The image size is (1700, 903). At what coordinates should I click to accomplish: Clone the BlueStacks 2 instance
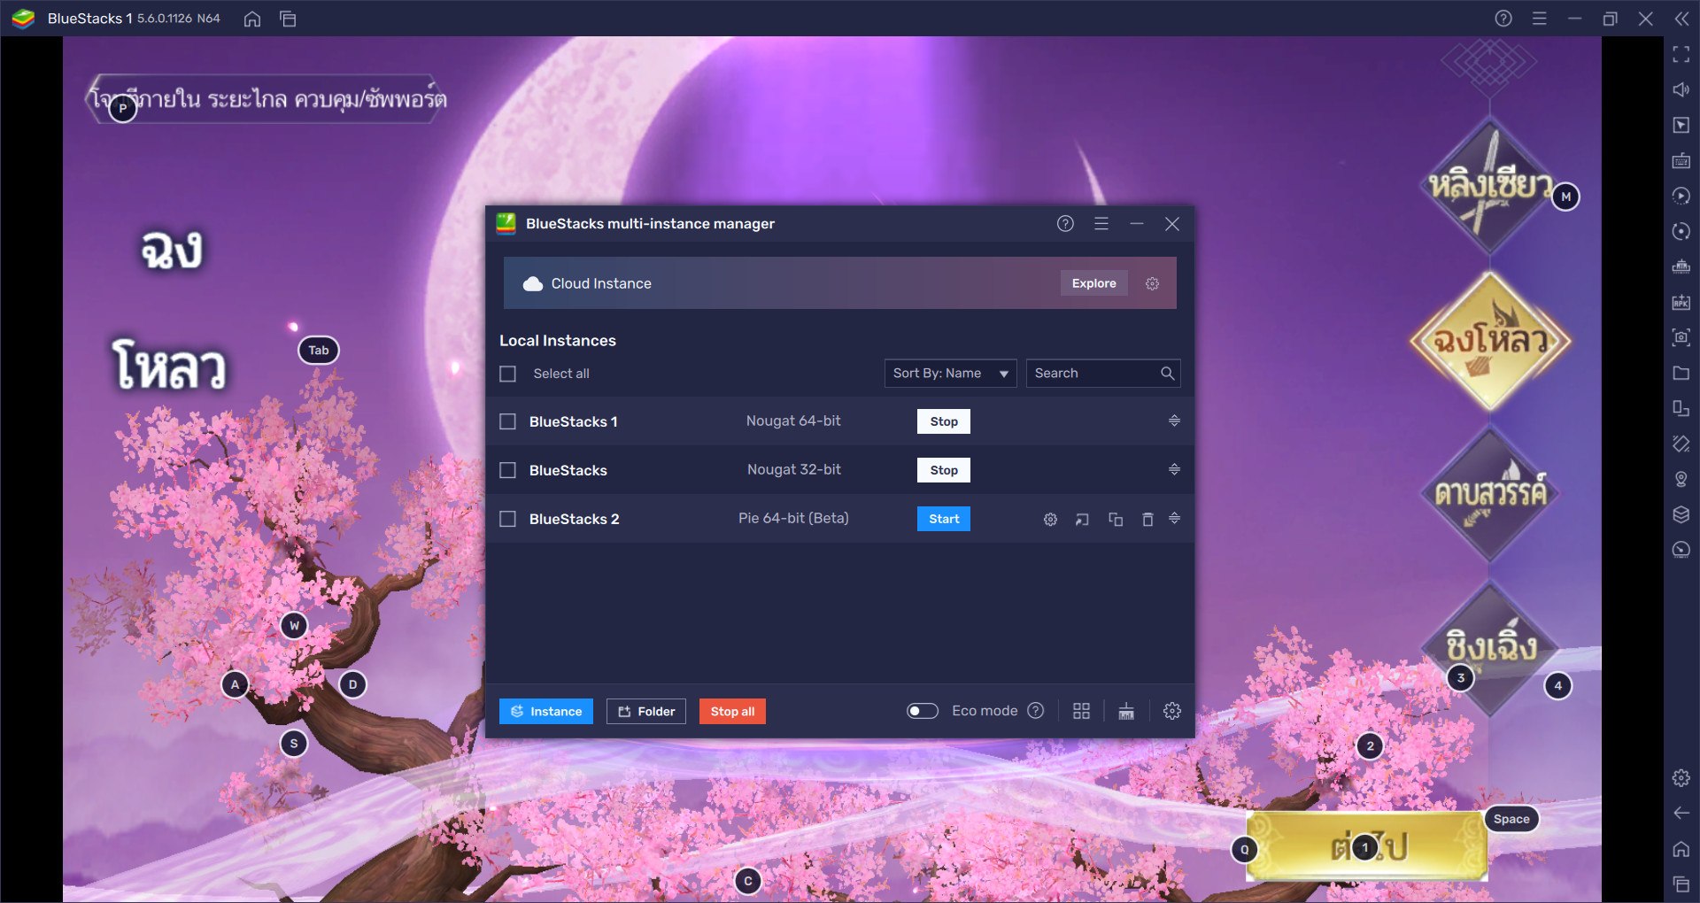click(1116, 520)
